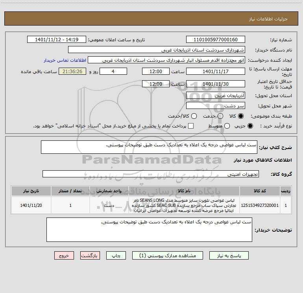This screenshot has width=303, height=293.
Task: Click the شماره نیاز number field
Action: coord(216,39)
